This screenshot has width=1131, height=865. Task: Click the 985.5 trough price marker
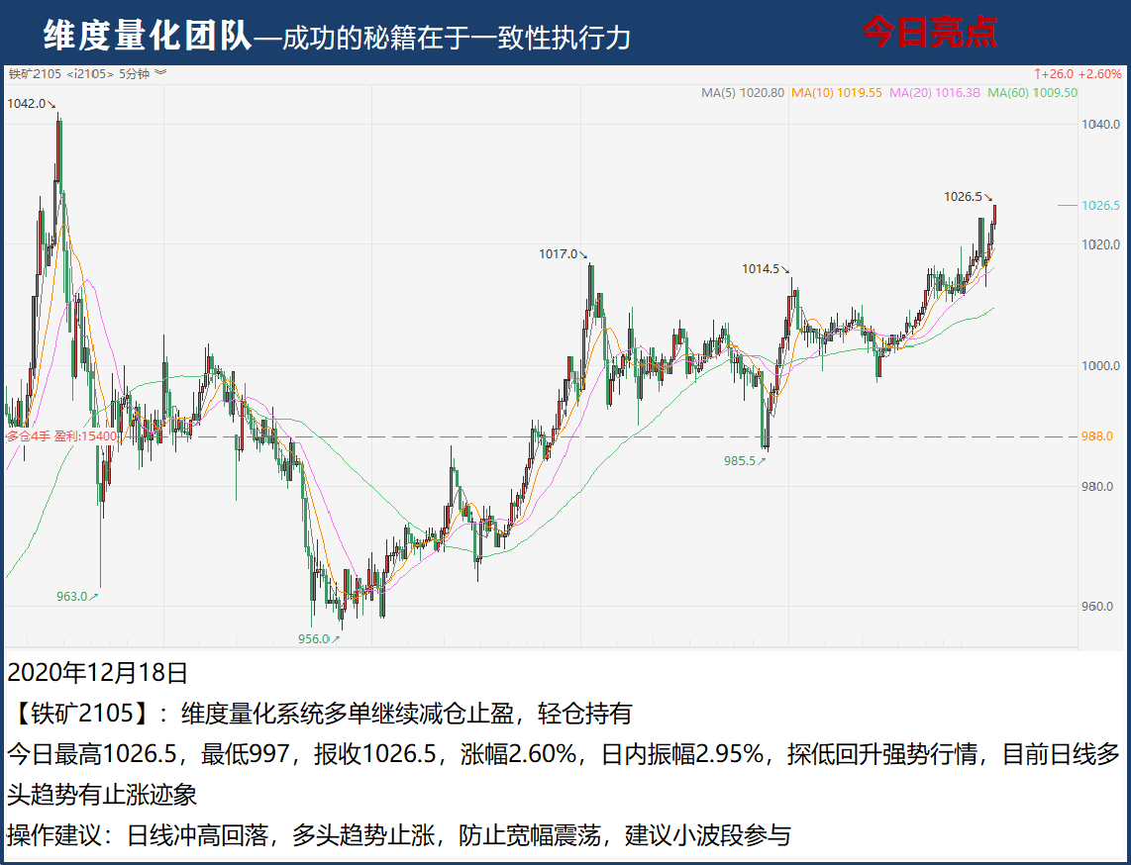point(742,460)
